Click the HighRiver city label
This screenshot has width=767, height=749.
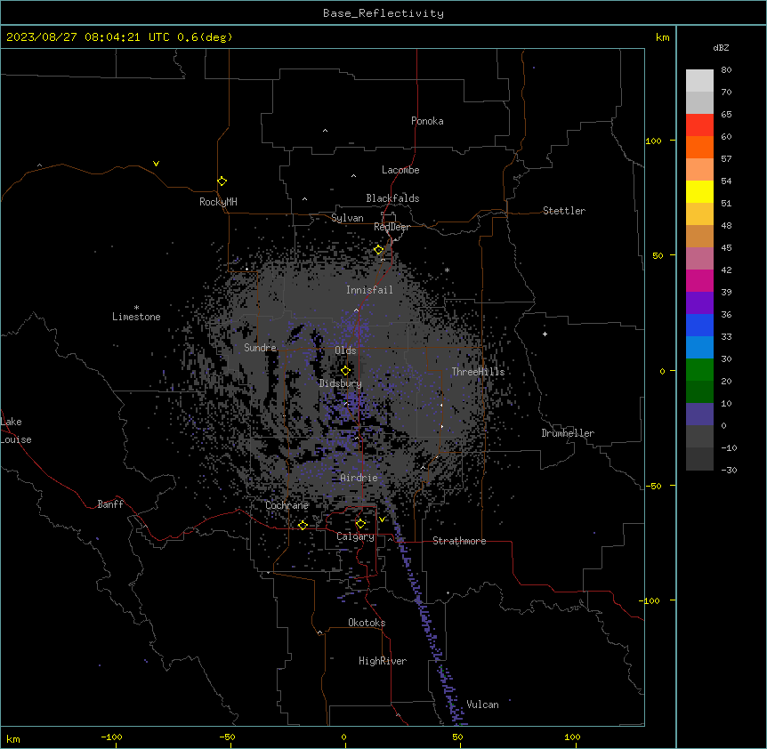(383, 661)
